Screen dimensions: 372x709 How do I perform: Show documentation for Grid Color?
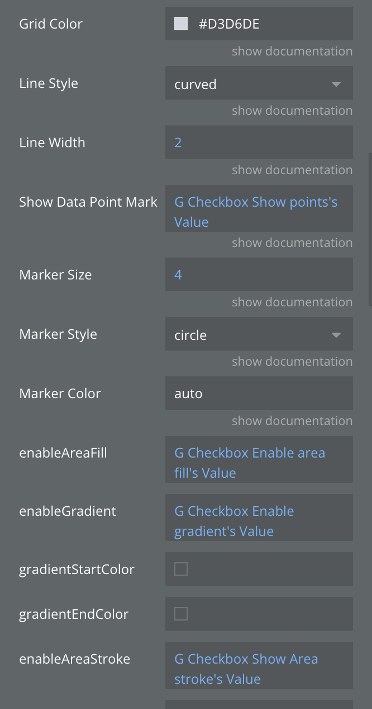(292, 52)
